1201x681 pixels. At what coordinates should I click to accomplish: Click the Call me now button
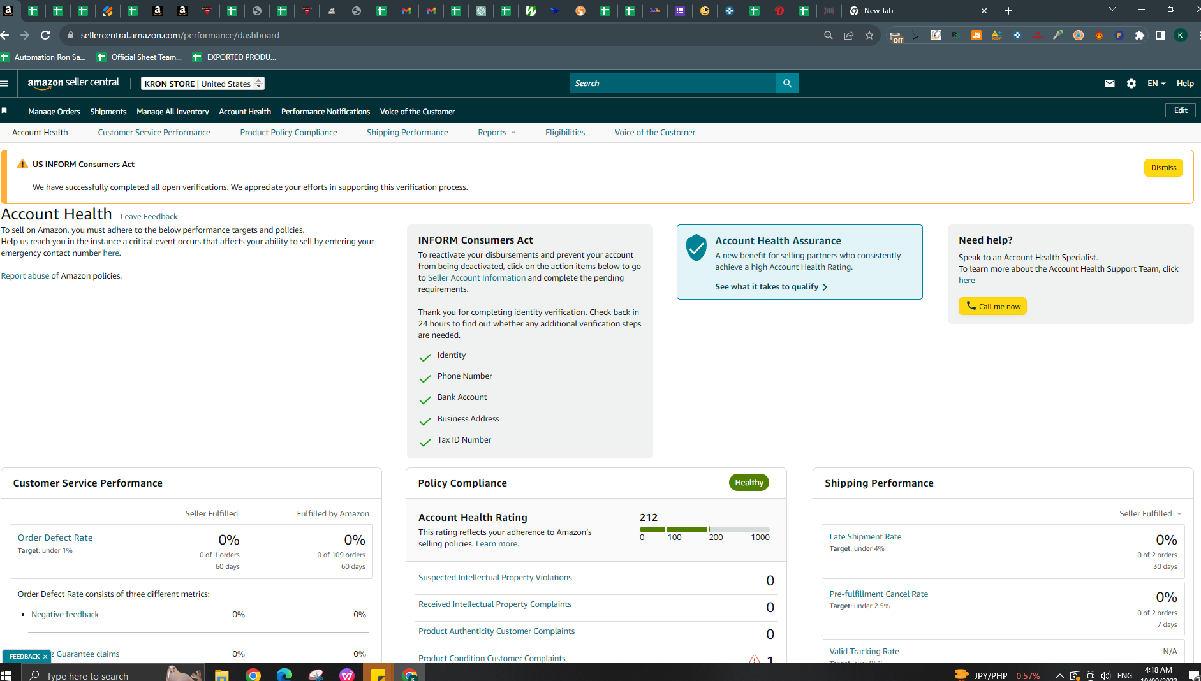(x=992, y=306)
